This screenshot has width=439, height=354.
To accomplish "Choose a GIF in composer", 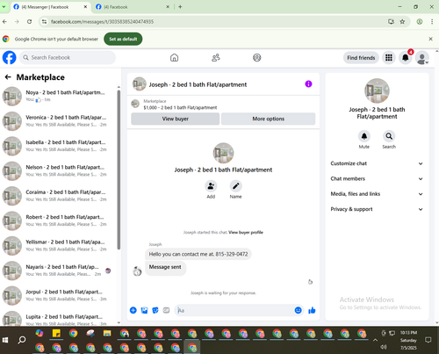I will click(x=166, y=310).
